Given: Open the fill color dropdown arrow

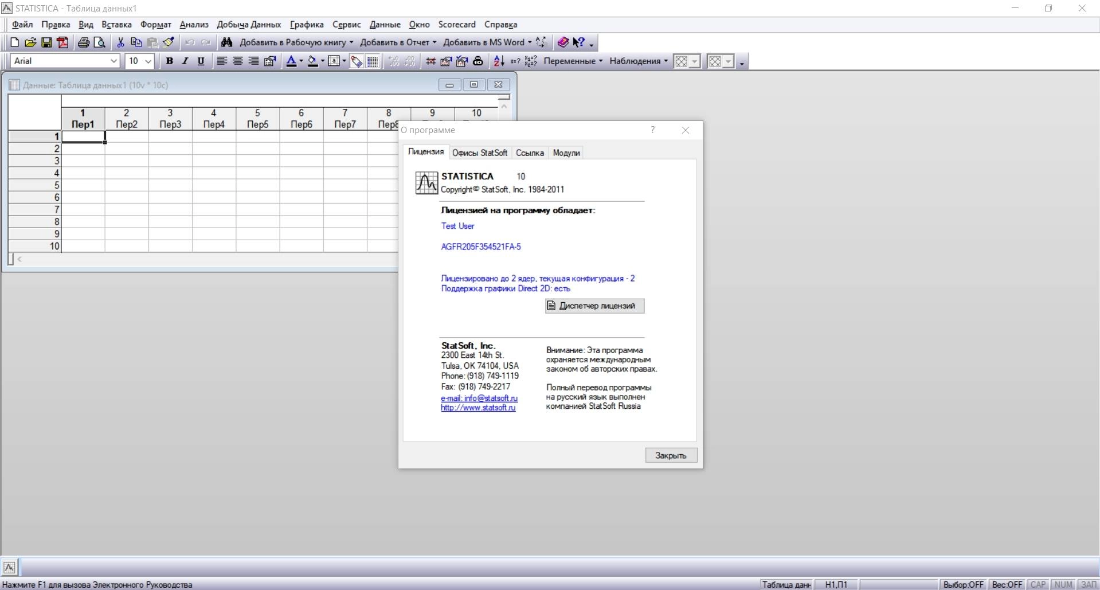Looking at the screenshot, I should [x=323, y=61].
